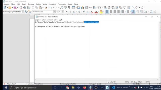Viewport: 161px width, 90px height.
Task: Select the basic shapes diamond icon
Action: pyautogui.click(x=137, y=7)
